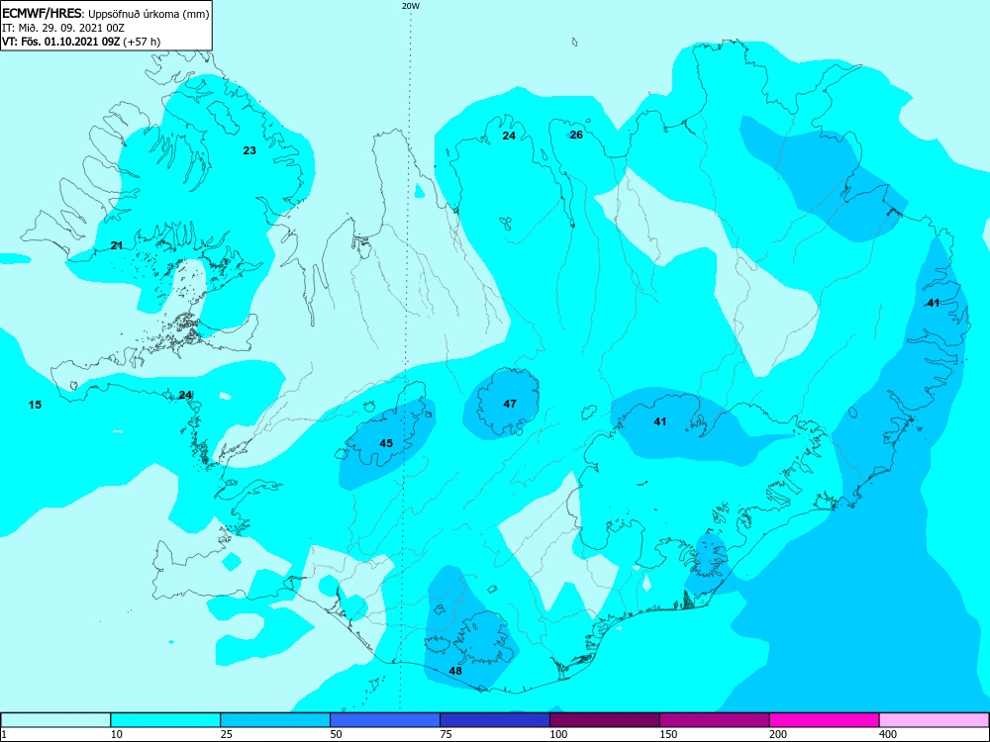Select the 75–100 mm dark blue legend swatch
The width and height of the screenshot is (990, 742).
tap(495, 720)
